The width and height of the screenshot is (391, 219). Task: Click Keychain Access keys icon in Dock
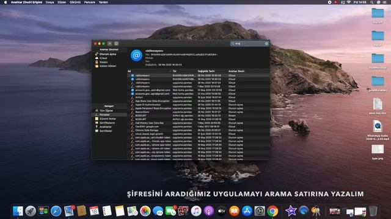point(316,211)
